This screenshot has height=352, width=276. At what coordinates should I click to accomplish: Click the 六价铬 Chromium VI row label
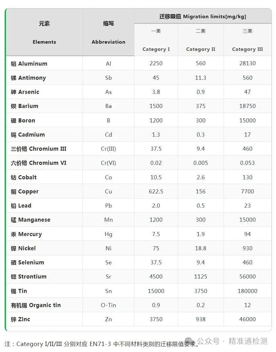[39, 163]
